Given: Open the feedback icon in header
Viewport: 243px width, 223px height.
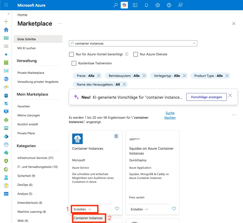Looking at the screenshot, I should coord(180,5).
